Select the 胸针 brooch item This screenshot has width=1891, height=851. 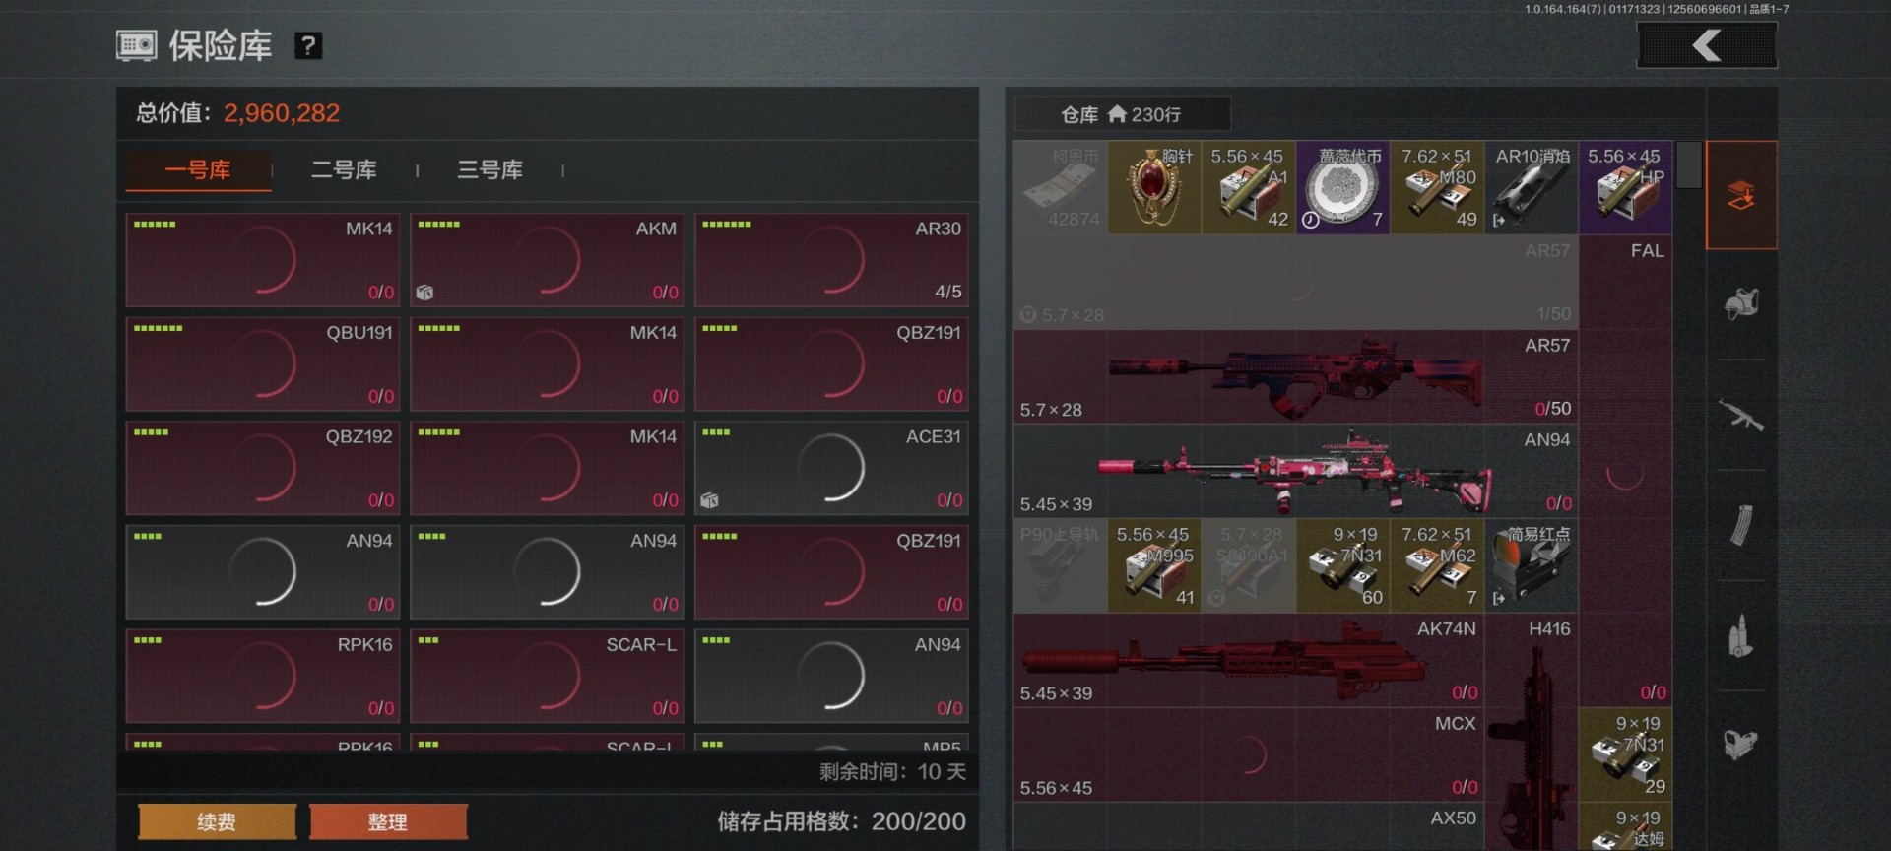pyautogui.click(x=1154, y=187)
